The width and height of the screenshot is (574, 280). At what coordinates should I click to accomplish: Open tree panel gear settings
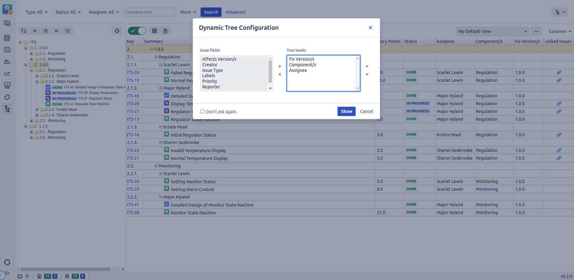pos(117,31)
